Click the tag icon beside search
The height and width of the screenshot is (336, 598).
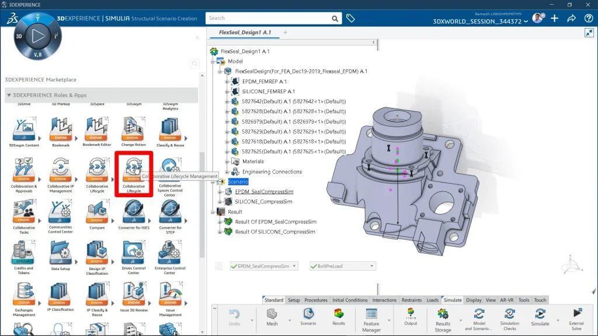[350, 18]
